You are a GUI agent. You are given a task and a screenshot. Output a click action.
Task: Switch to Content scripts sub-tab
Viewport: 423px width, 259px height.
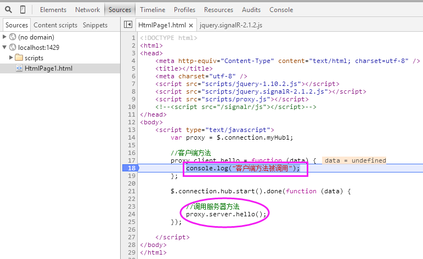click(55, 25)
